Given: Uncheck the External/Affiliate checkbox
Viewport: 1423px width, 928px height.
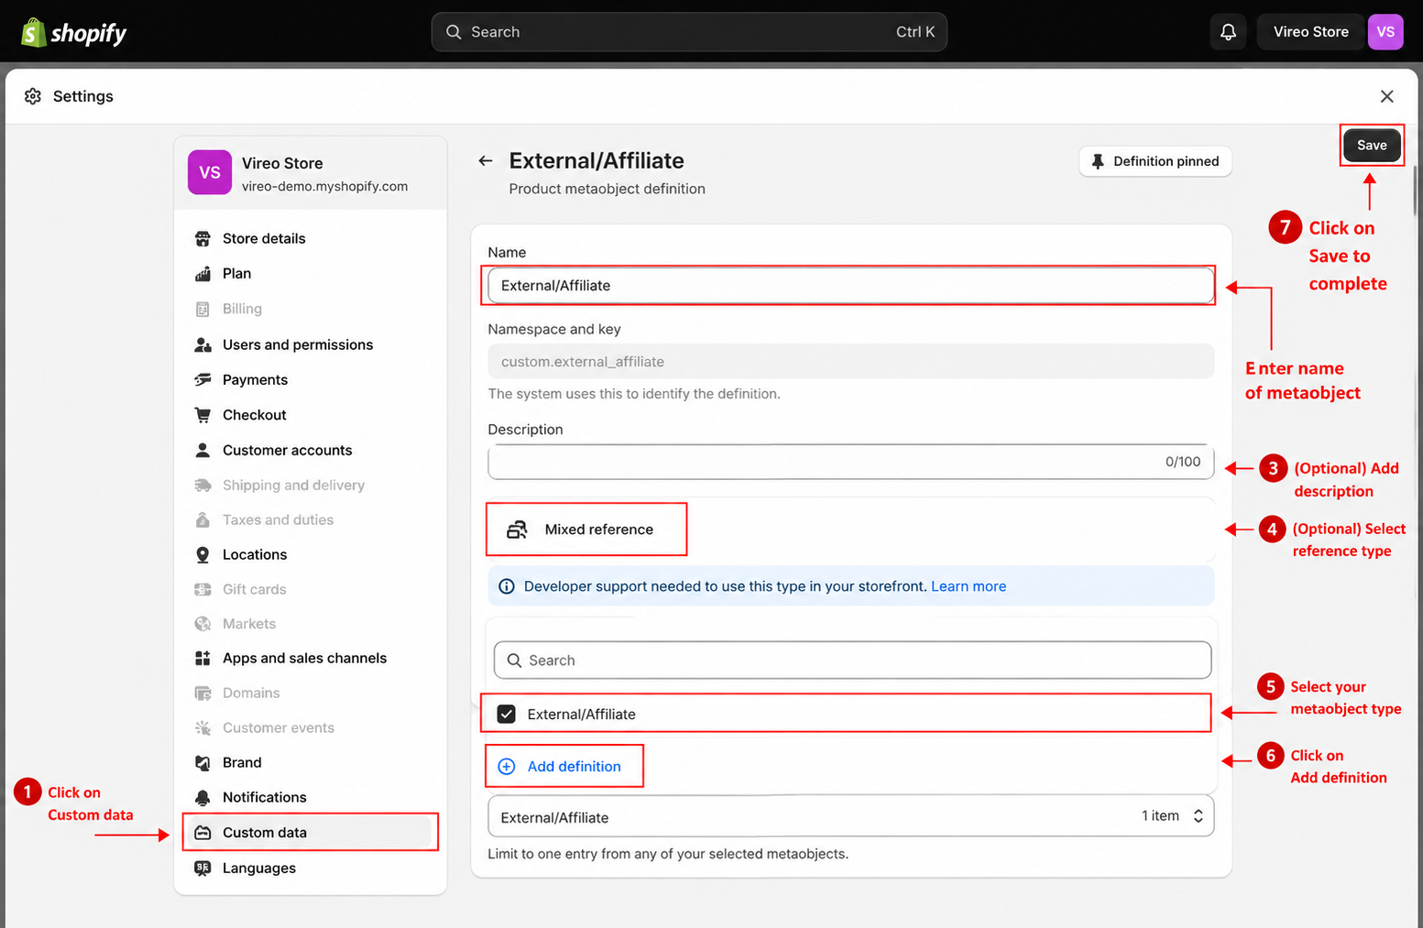Looking at the screenshot, I should [x=506, y=714].
